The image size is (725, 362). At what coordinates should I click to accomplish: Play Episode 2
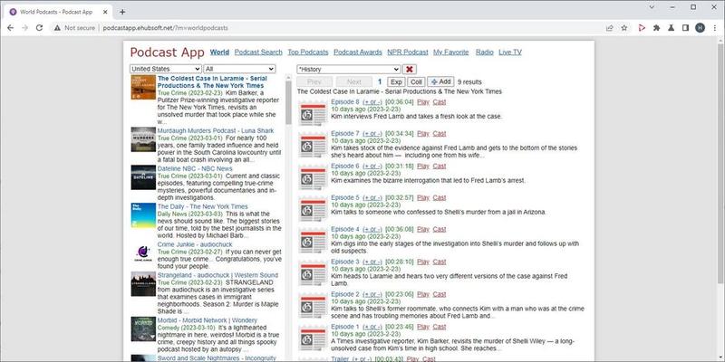click(423, 294)
